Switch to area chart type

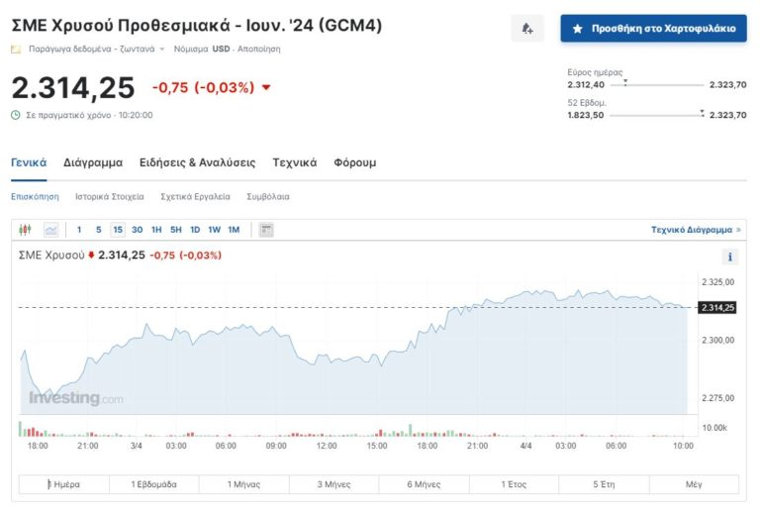(50, 230)
